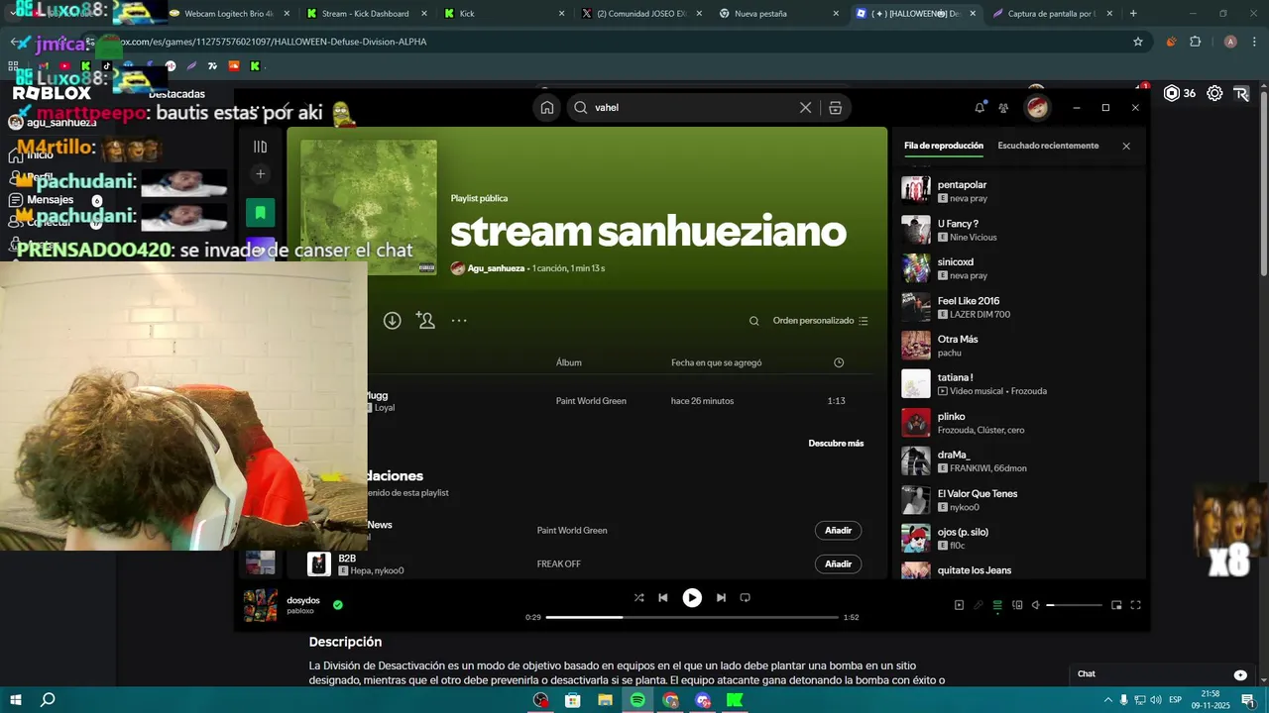1269x713 pixels.
Task: Play the current song
Action: pyautogui.click(x=692, y=597)
